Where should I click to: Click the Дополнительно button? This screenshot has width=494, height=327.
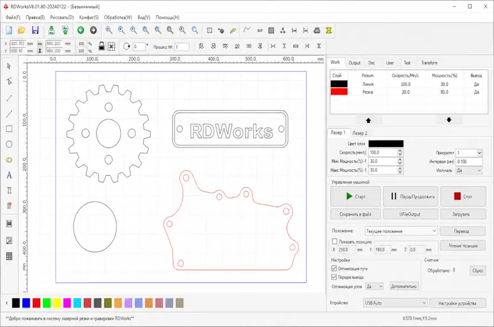click(x=404, y=286)
